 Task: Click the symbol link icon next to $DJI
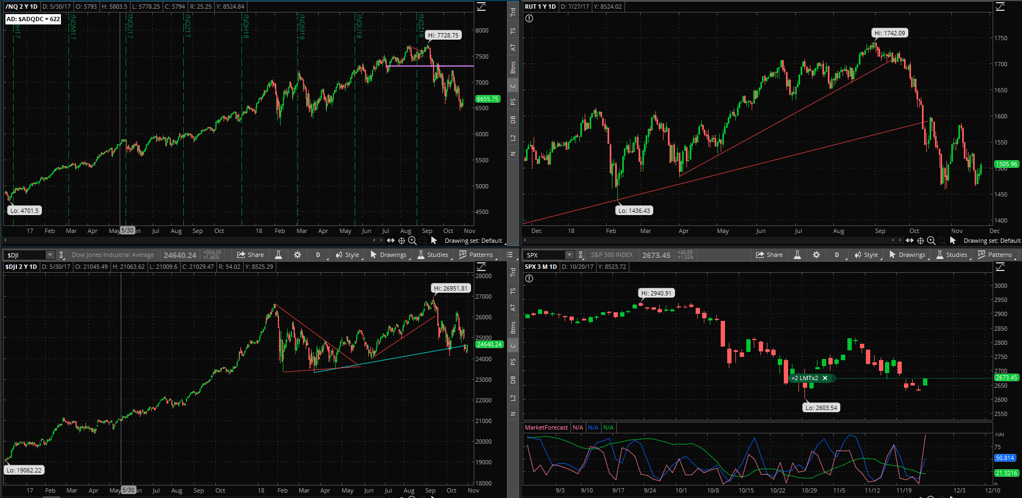[61, 255]
